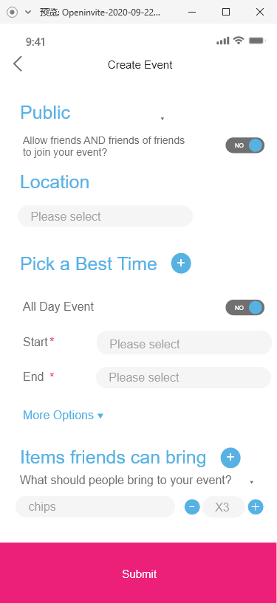Open the End time selector
Image resolution: width=277 pixels, height=603 pixels.
pos(183,377)
